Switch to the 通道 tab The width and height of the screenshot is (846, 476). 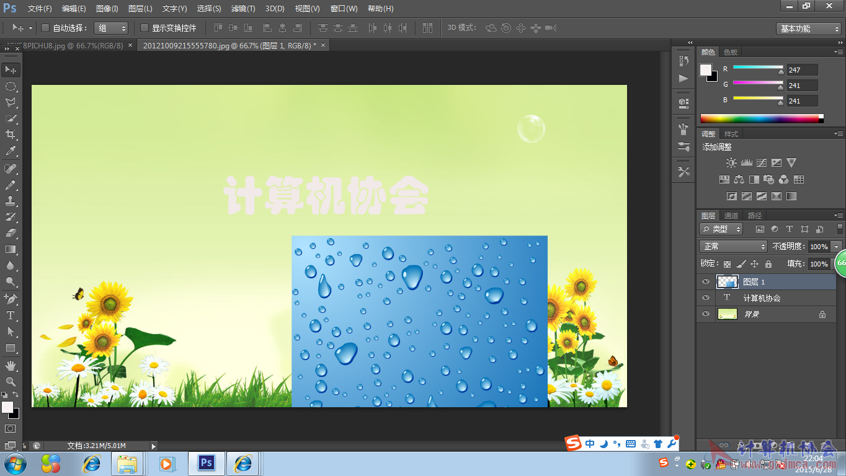point(731,216)
